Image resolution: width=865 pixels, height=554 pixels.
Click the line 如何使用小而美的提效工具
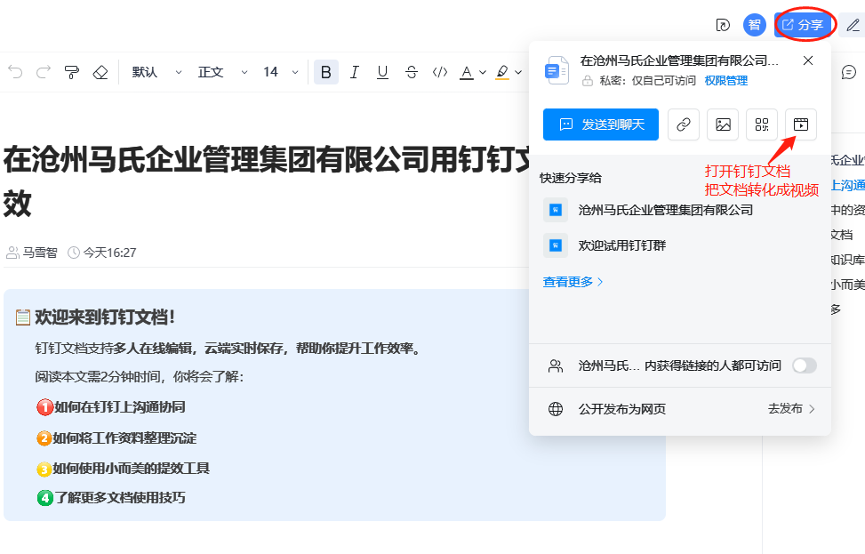coord(132,469)
